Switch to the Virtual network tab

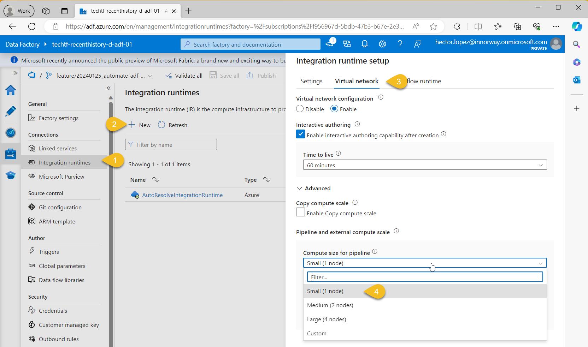(x=357, y=81)
